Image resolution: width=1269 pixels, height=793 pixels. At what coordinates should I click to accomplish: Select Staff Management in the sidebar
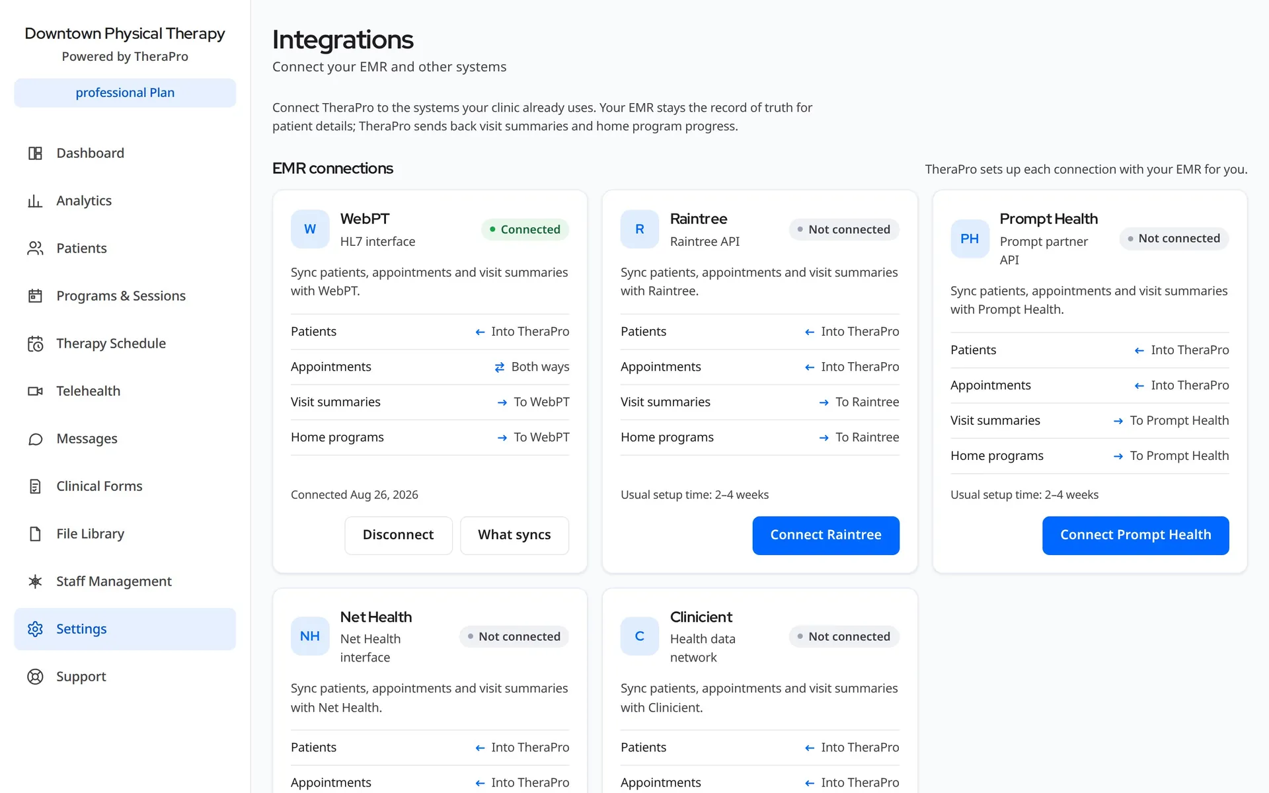pos(125,582)
